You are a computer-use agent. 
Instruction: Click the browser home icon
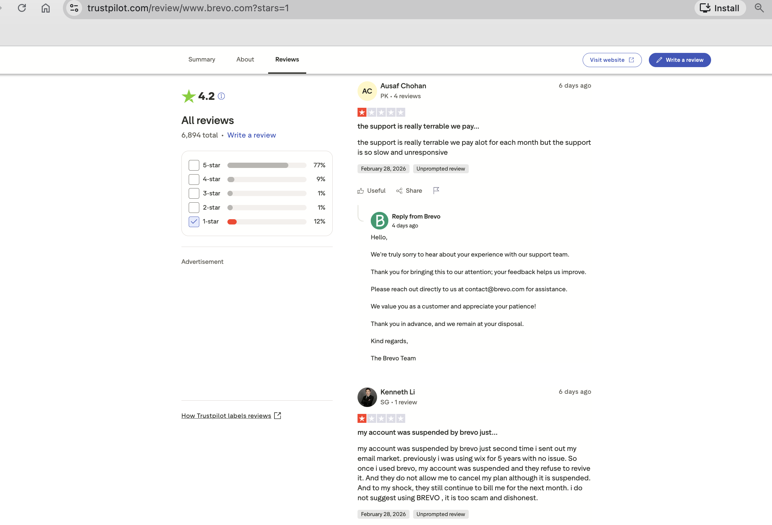point(45,8)
